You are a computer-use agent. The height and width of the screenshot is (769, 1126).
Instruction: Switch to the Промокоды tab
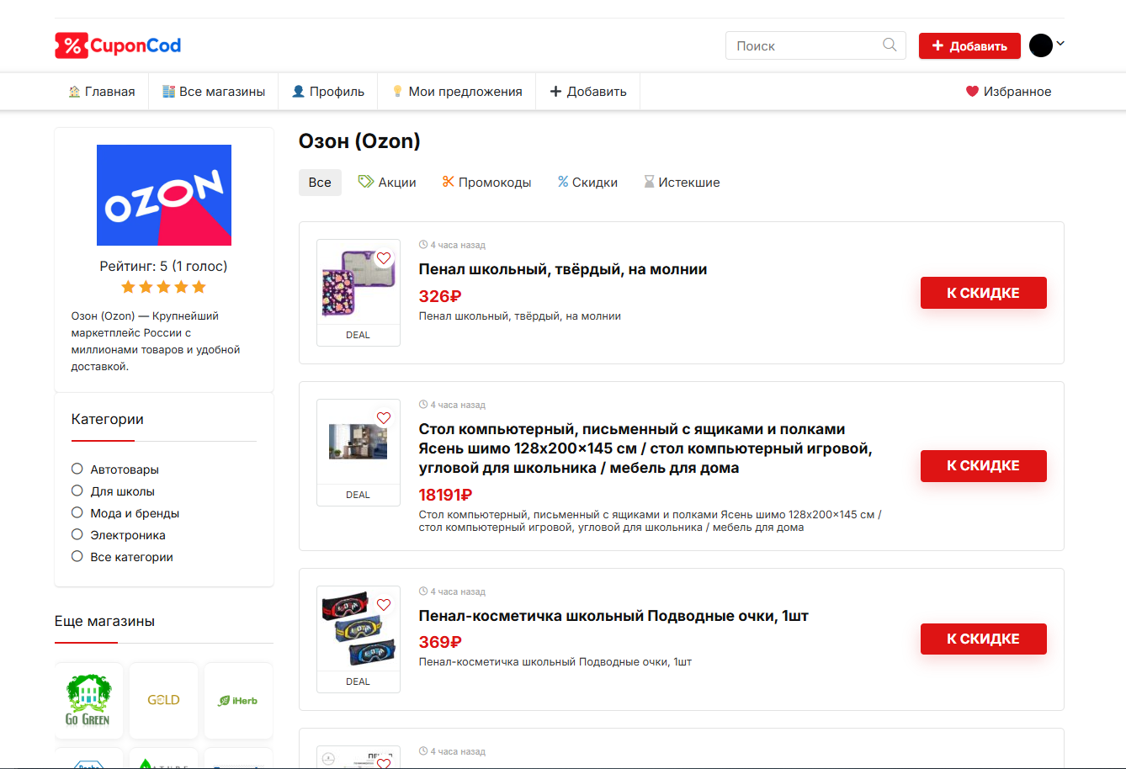point(486,183)
